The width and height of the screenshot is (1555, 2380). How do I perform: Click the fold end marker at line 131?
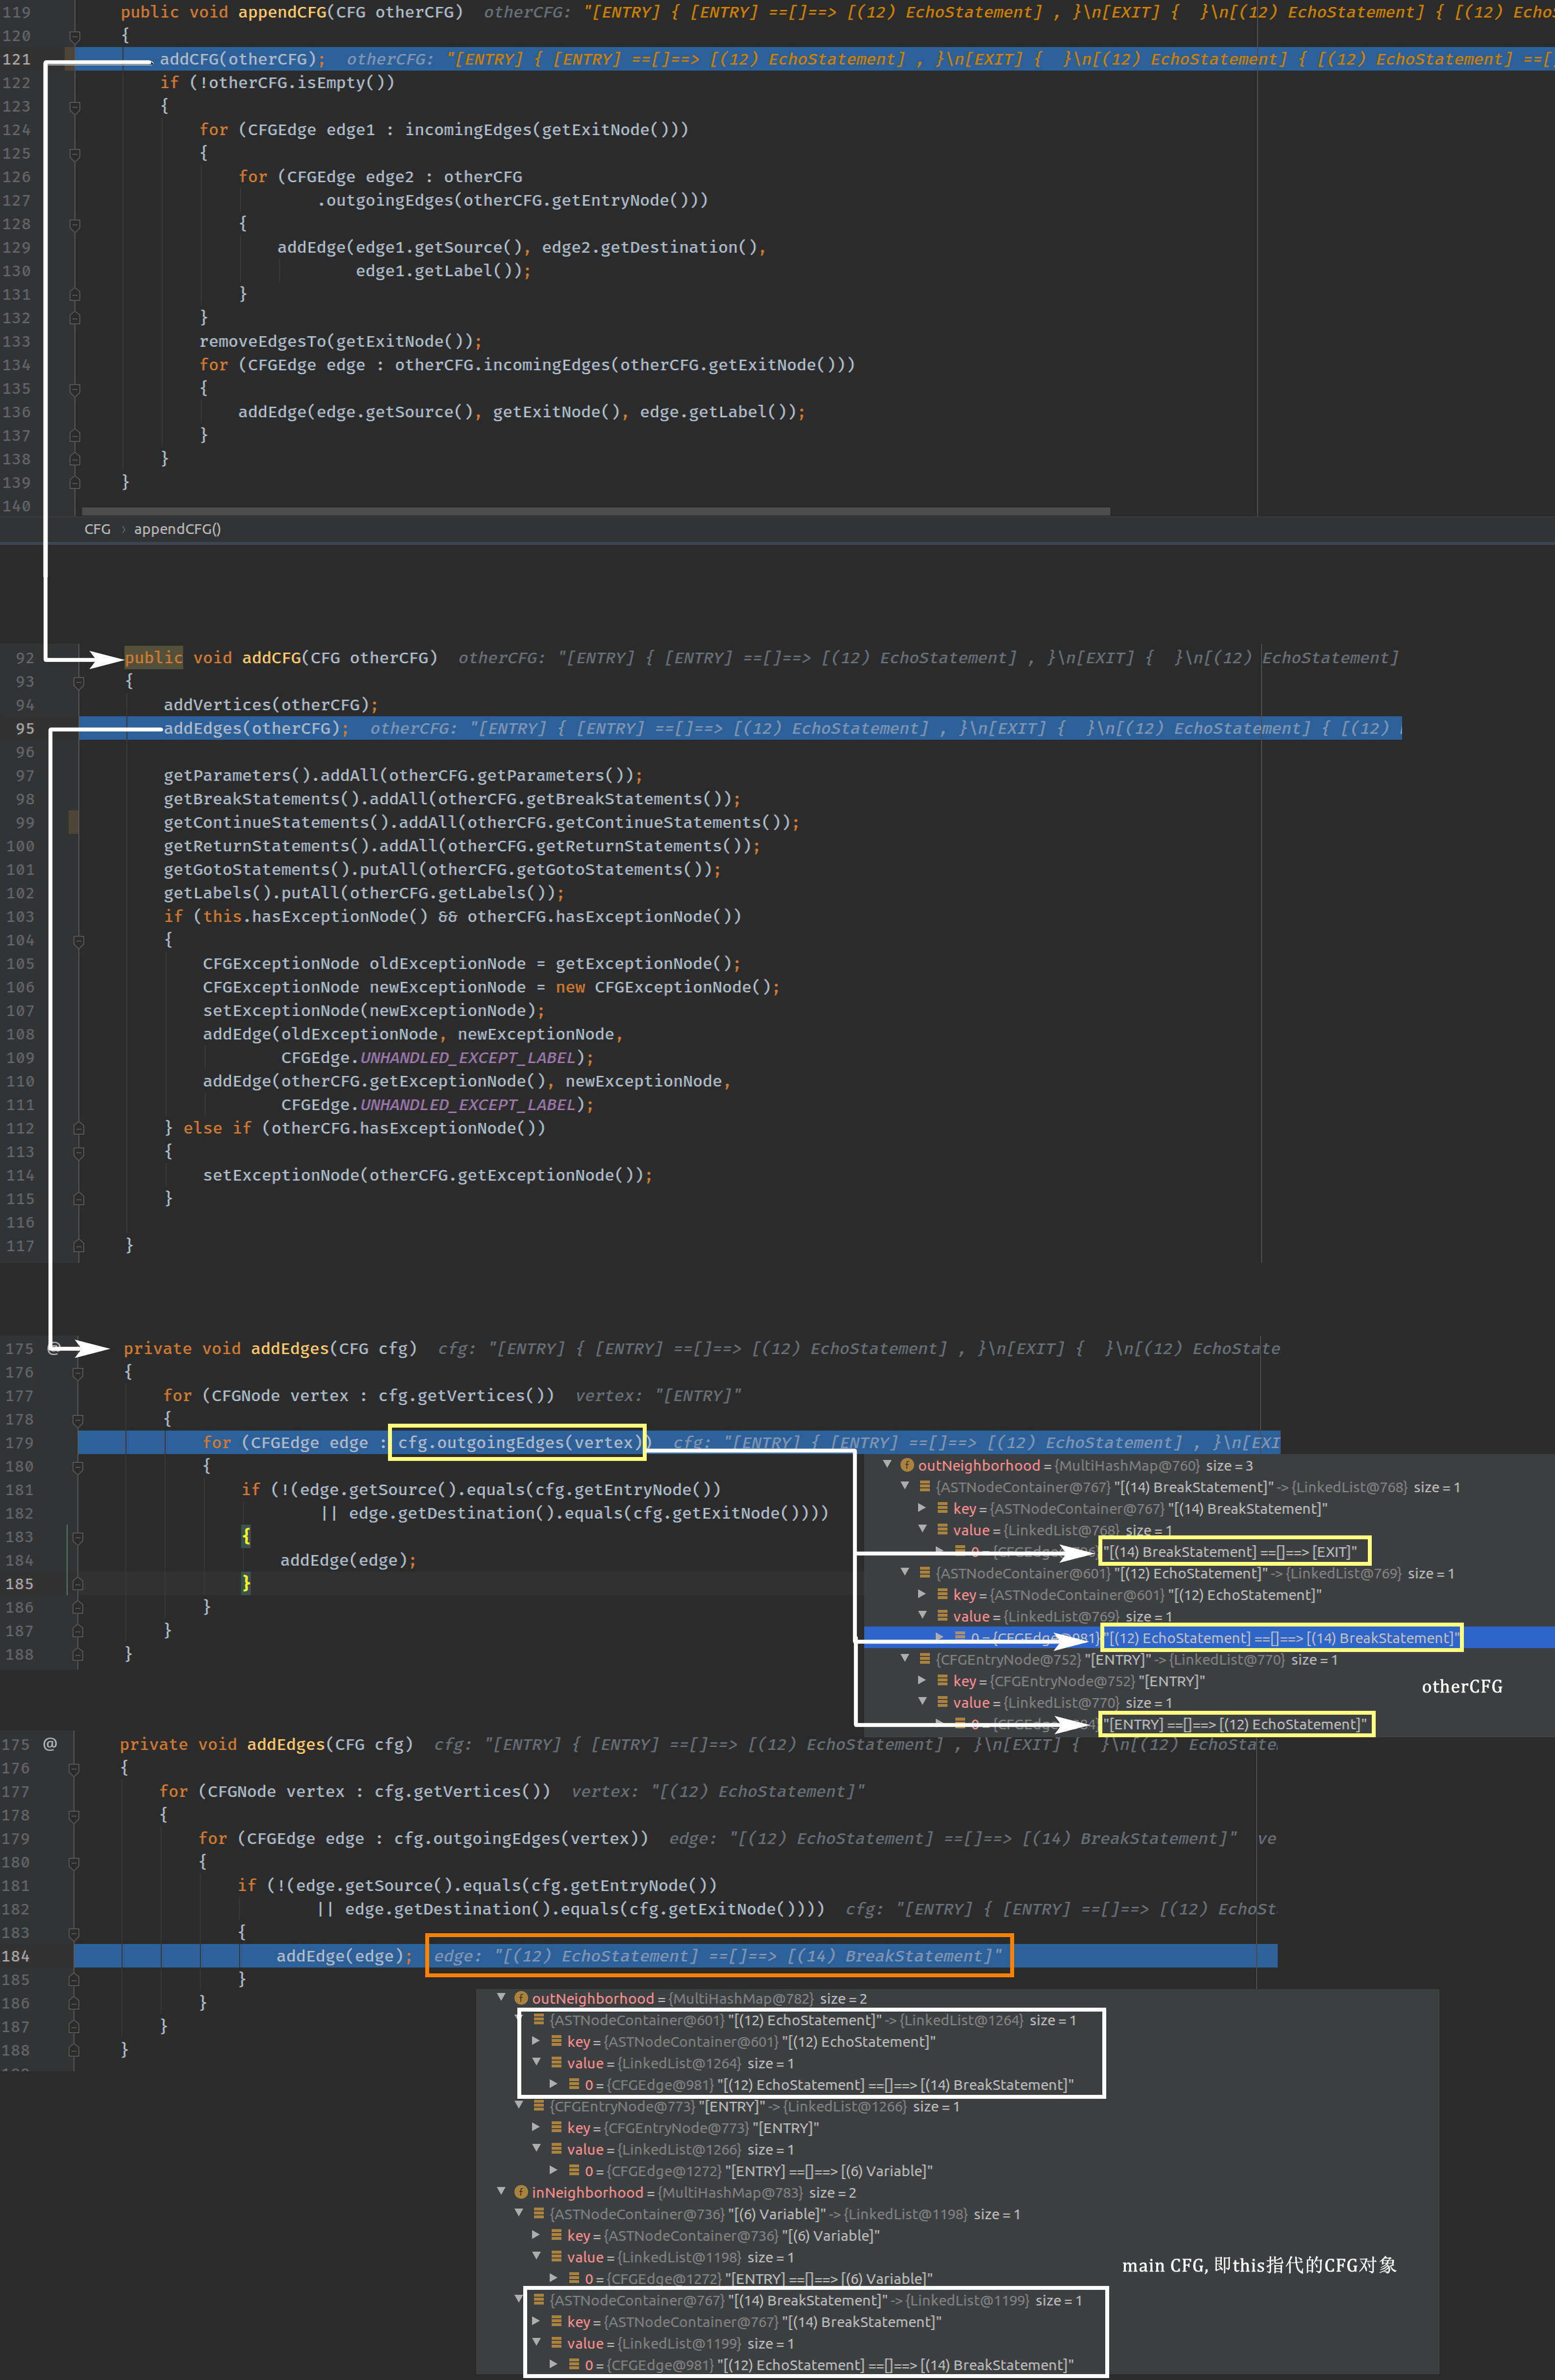[x=74, y=294]
